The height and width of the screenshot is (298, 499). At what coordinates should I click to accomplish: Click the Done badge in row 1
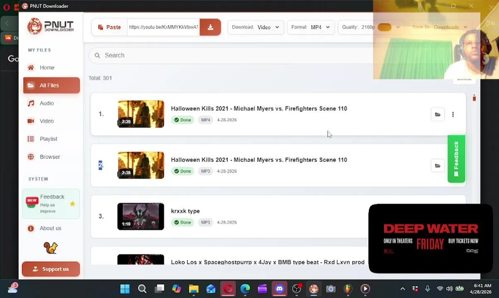click(183, 120)
